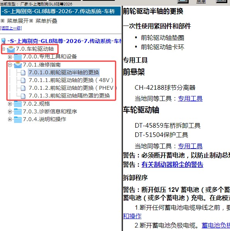This screenshot has width=230, height=231.
Task: Click the folder icon of 7.0.2.规格
Action: point(18,104)
